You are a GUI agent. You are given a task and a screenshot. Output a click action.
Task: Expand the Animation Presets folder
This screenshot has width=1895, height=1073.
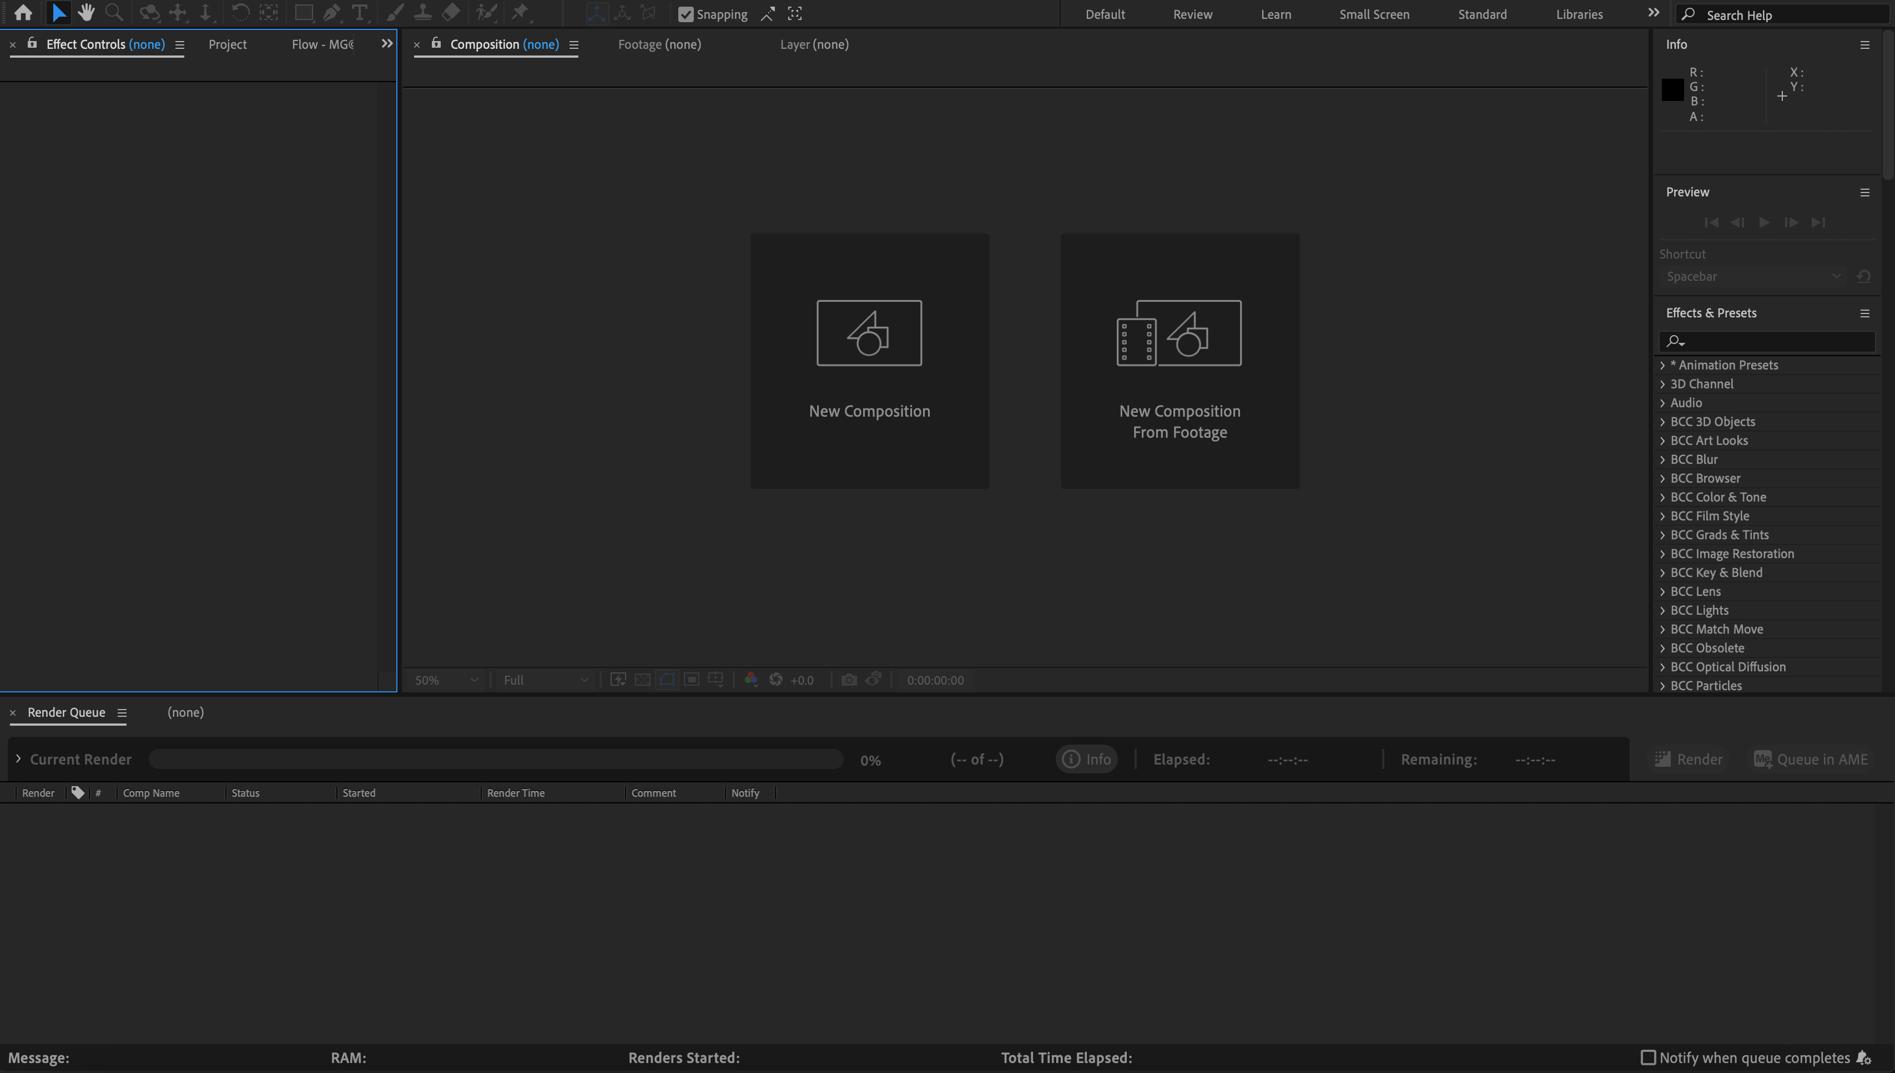[x=1662, y=365]
